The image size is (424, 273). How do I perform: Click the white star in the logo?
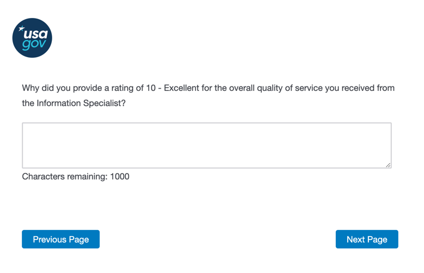click(21, 28)
